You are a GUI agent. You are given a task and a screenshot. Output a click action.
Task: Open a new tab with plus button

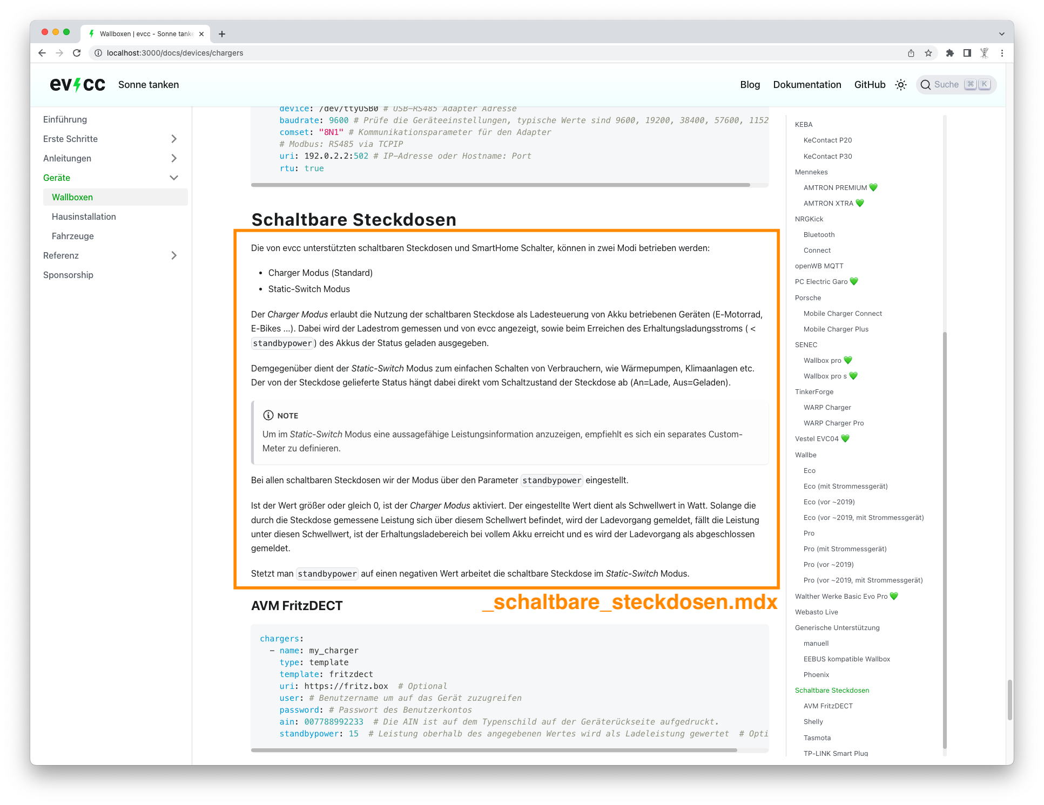221,33
